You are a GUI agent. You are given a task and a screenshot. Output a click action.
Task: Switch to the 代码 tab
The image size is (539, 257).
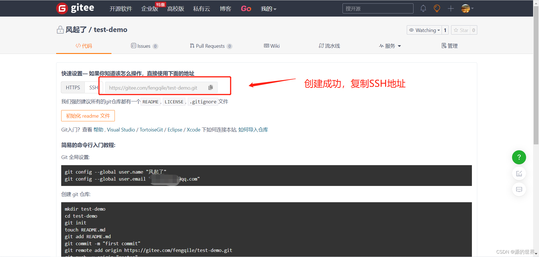84,46
